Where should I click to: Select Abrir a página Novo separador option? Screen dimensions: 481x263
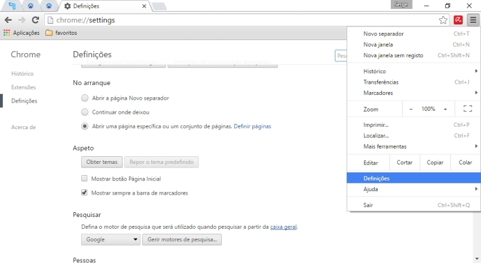click(85, 98)
